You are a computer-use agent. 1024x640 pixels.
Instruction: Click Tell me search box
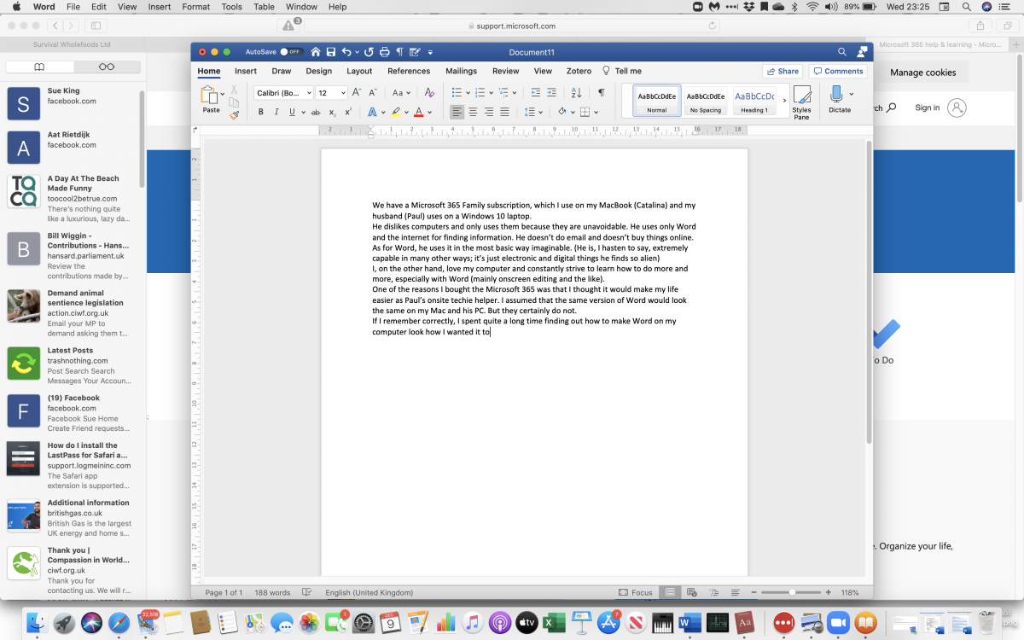coord(622,72)
